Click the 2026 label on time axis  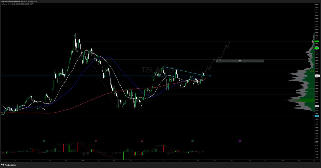[x=283, y=161]
